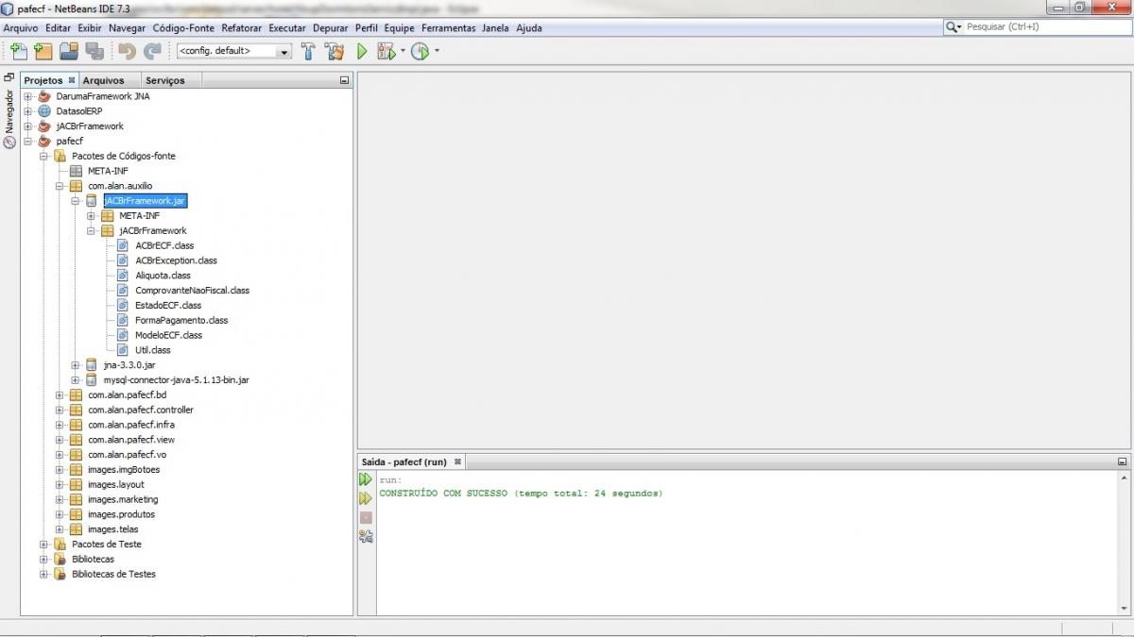Switch to the Arquivos tab
This screenshot has width=1134, height=637.
103,81
